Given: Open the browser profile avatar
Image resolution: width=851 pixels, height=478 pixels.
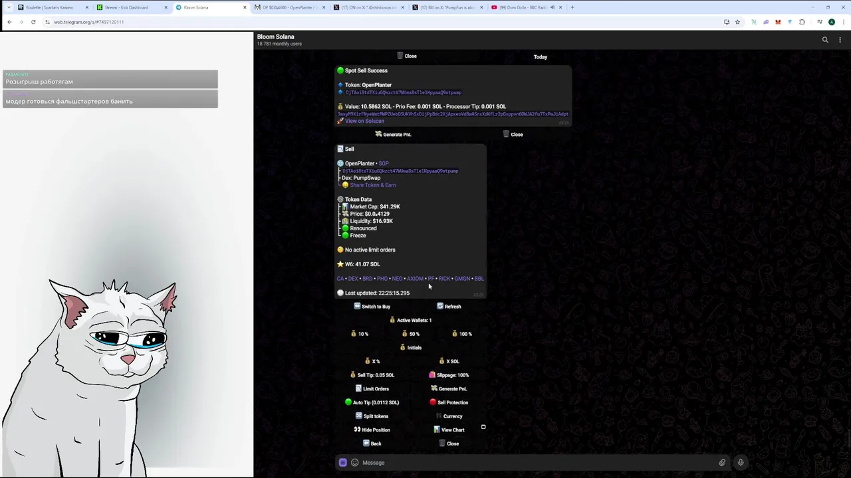Looking at the screenshot, I should (x=831, y=22).
